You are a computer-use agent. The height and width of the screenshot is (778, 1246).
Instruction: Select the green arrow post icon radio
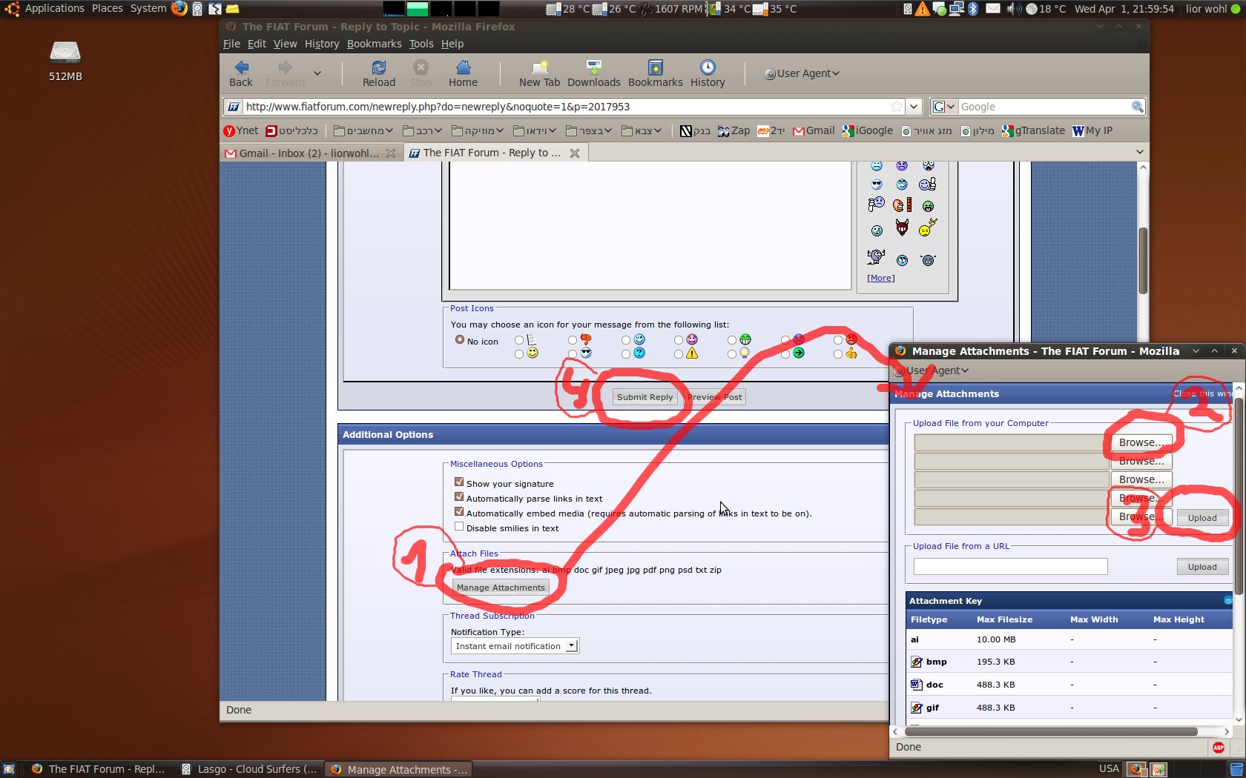(785, 354)
